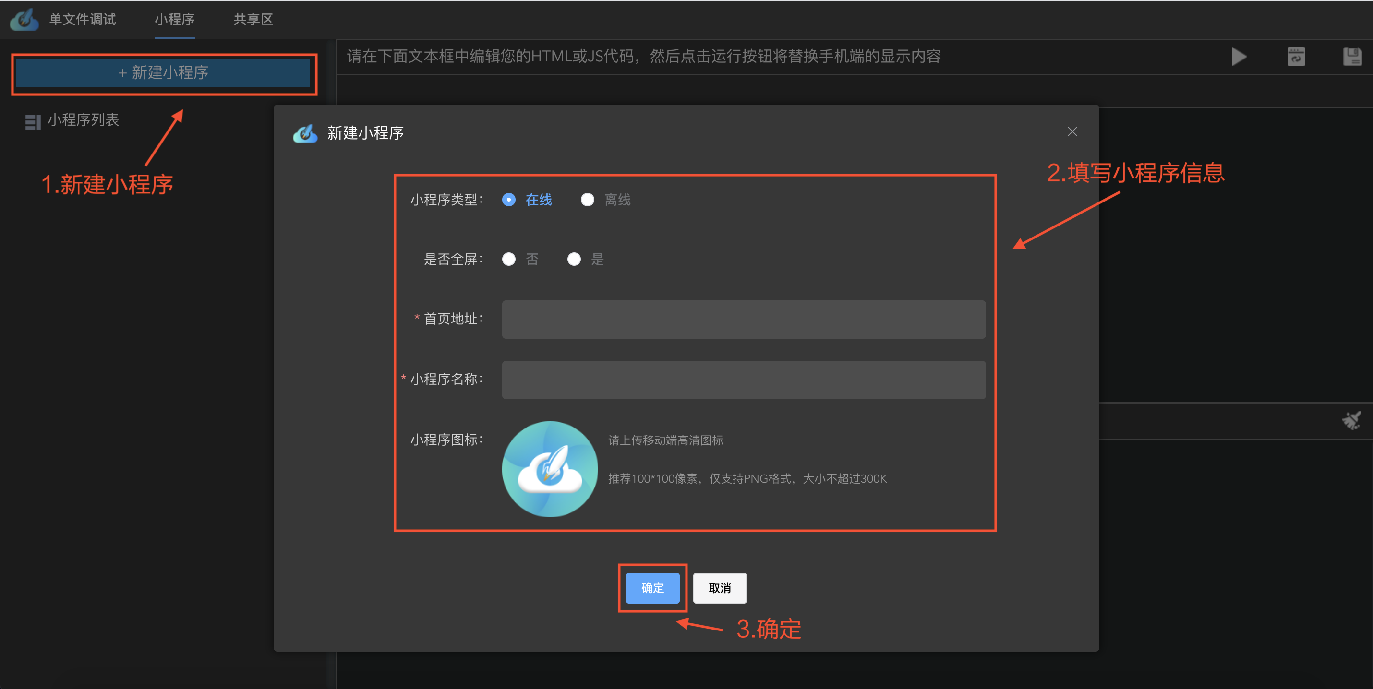Open the 共享区 tab
This screenshot has width=1373, height=689.
tap(253, 20)
